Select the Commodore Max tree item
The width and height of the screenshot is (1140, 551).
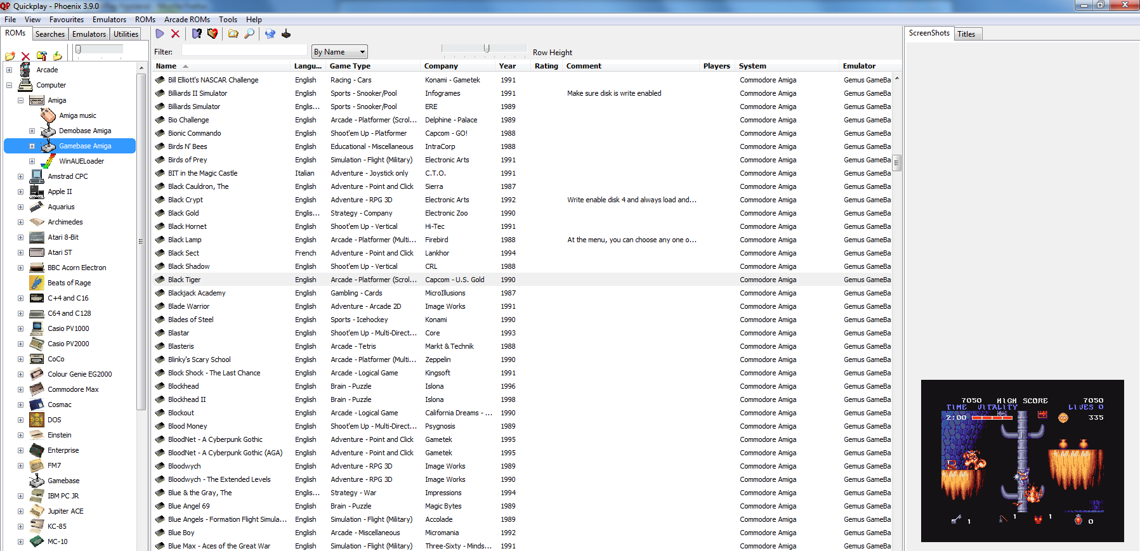(73, 389)
